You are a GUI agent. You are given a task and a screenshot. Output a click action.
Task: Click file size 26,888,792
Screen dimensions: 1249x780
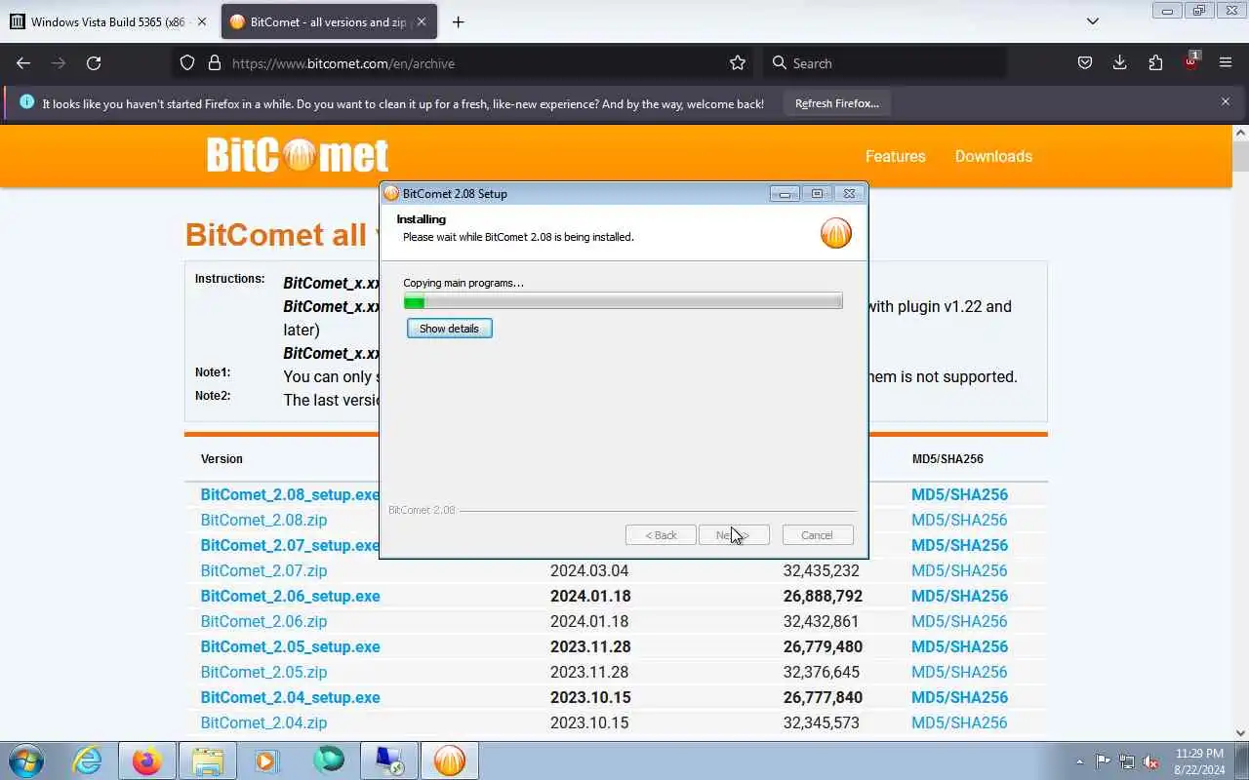click(823, 596)
